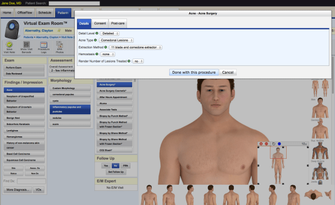Image resolution: width=335 pixels, height=205 pixels.
Task: Select the Joints skull icon
Action: tap(320, 182)
